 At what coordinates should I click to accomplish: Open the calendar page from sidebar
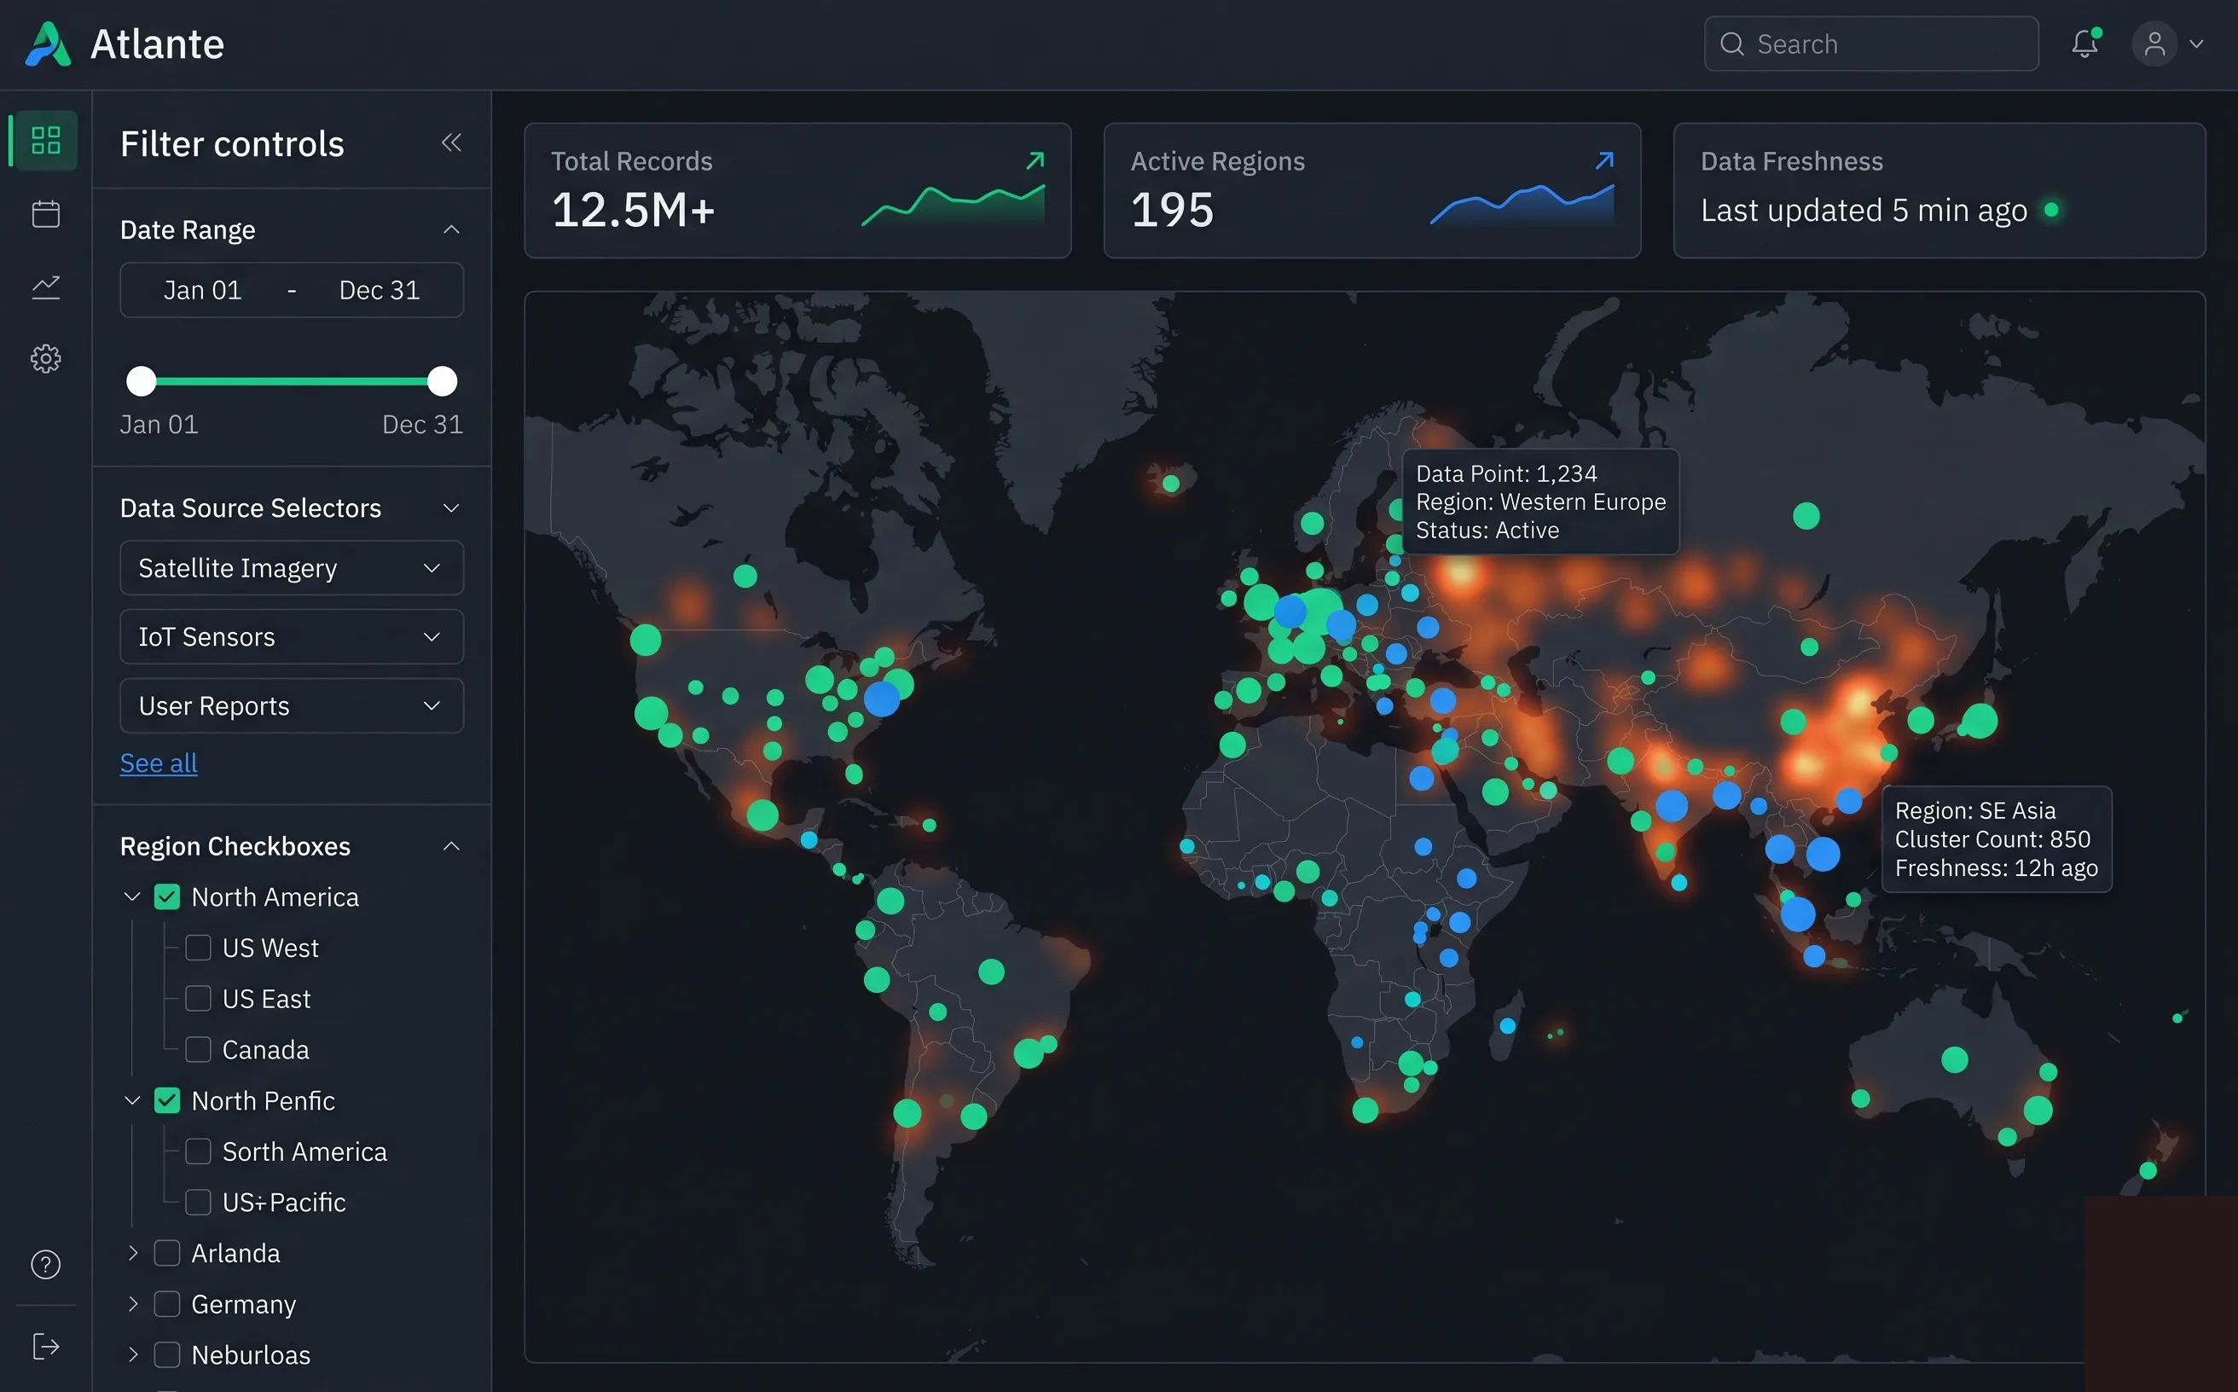[46, 213]
